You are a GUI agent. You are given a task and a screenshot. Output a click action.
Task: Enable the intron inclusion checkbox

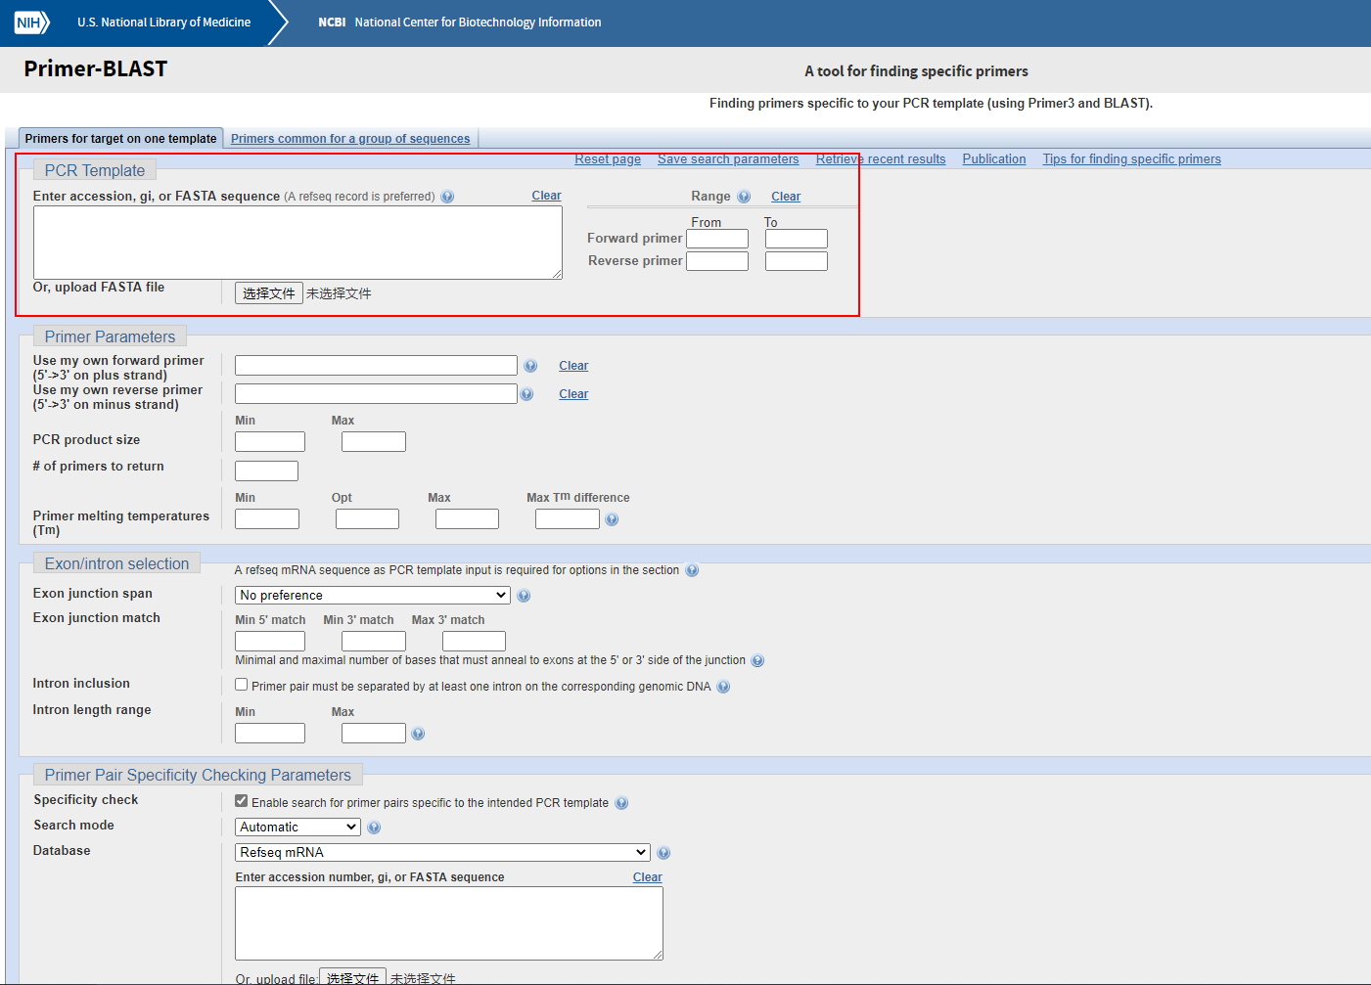tap(242, 685)
